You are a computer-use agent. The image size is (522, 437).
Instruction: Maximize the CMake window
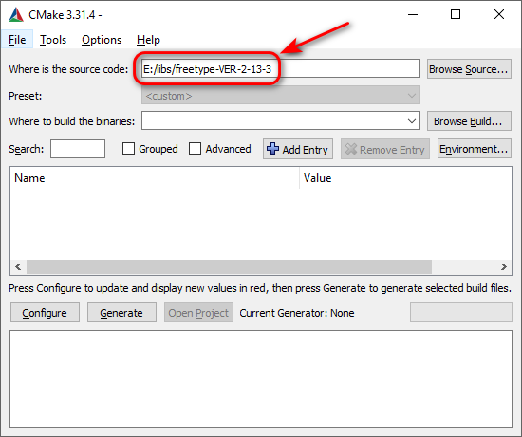pos(456,14)
